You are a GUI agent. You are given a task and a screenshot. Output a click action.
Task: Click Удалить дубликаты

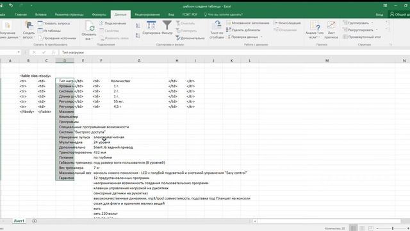pyautogui.click(x=243, y=30)
